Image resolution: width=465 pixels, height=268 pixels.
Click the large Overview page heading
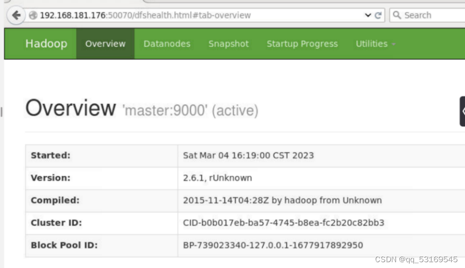click(70, 108)
